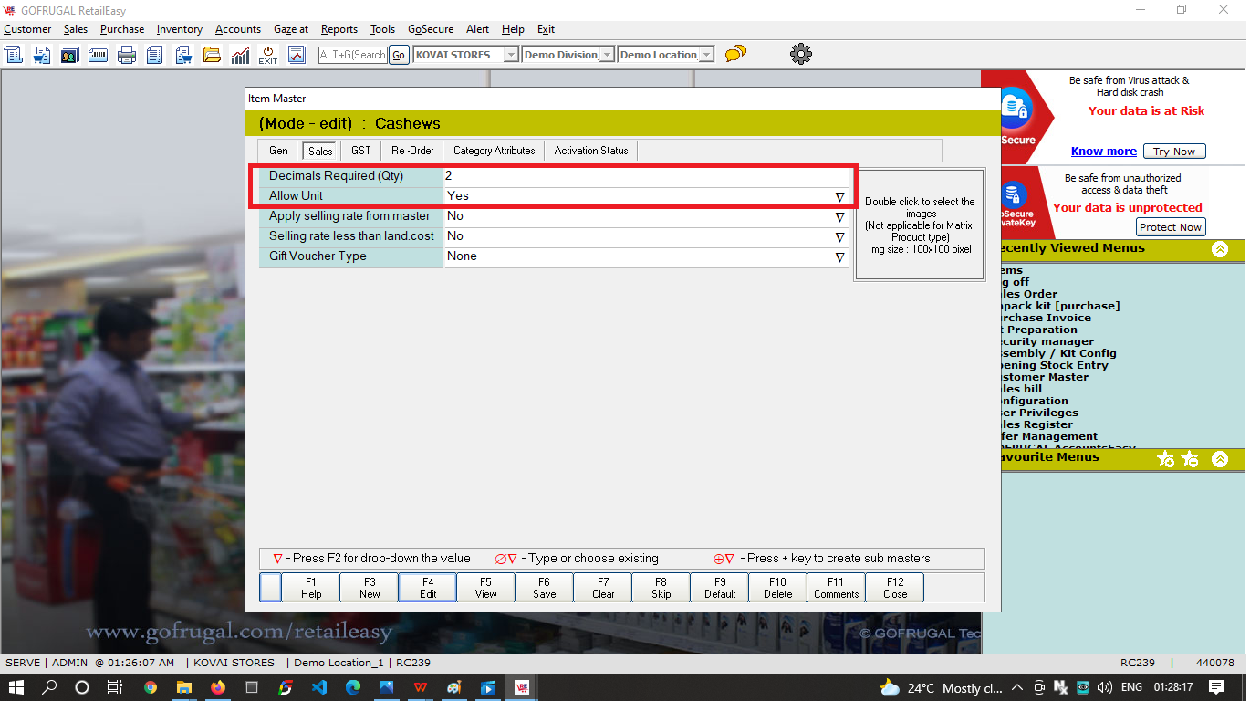Open the Paint palette taskbar icon
The image size is (1250, 701).
click(453, 687)
